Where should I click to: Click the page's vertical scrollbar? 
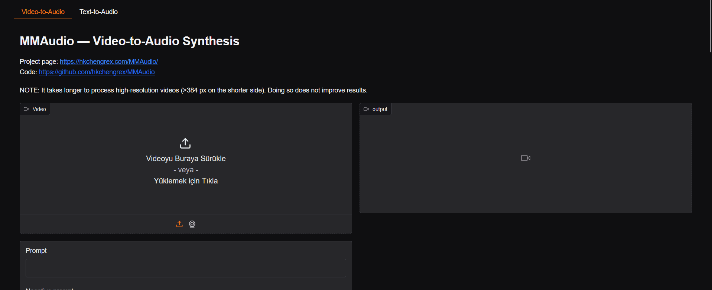[x=710, y=26]
